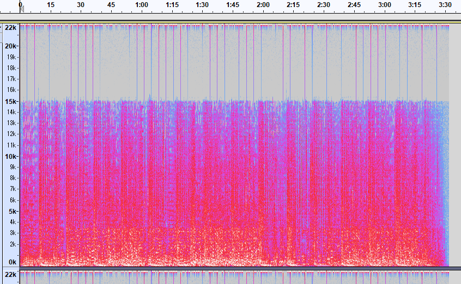Screen dimensions: 461x284
Task: Click the 2:00 mark on the timeline ruler
Action: tap(263, 5)
